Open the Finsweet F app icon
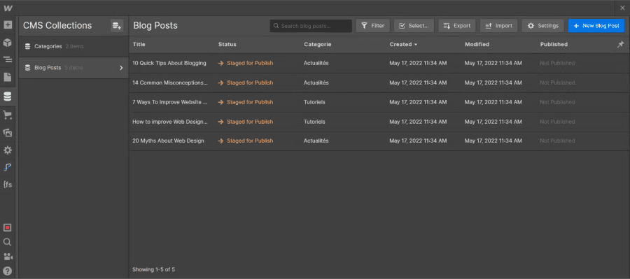The image size is (630, 279). (8, 167)
